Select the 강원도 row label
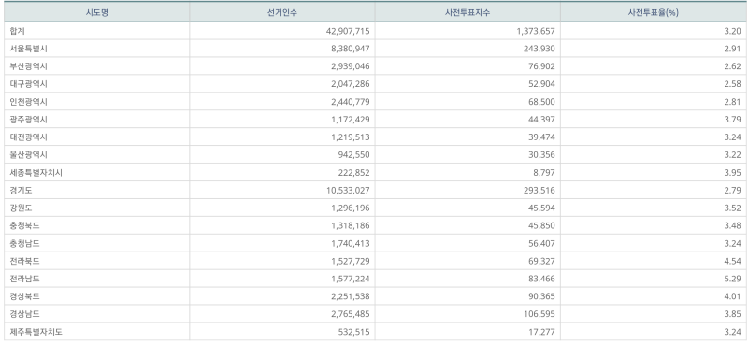Viewport: 748px width, 345px height. click(x=21, y=208)
